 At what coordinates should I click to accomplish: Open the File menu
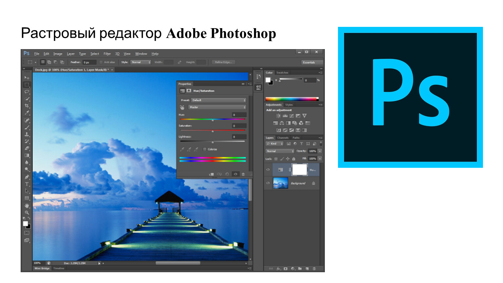(37, 54)
